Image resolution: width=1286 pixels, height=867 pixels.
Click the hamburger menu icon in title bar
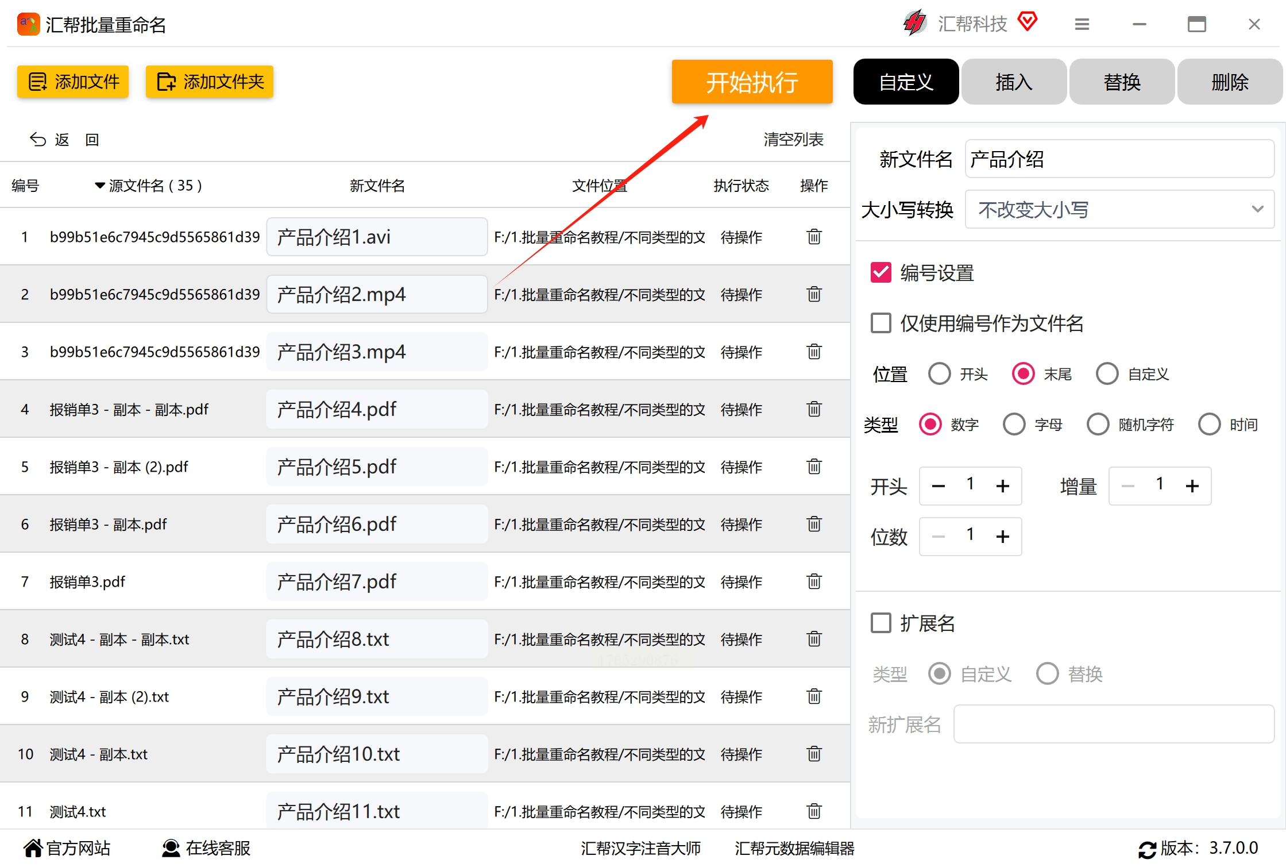(x=1082, y=24)
